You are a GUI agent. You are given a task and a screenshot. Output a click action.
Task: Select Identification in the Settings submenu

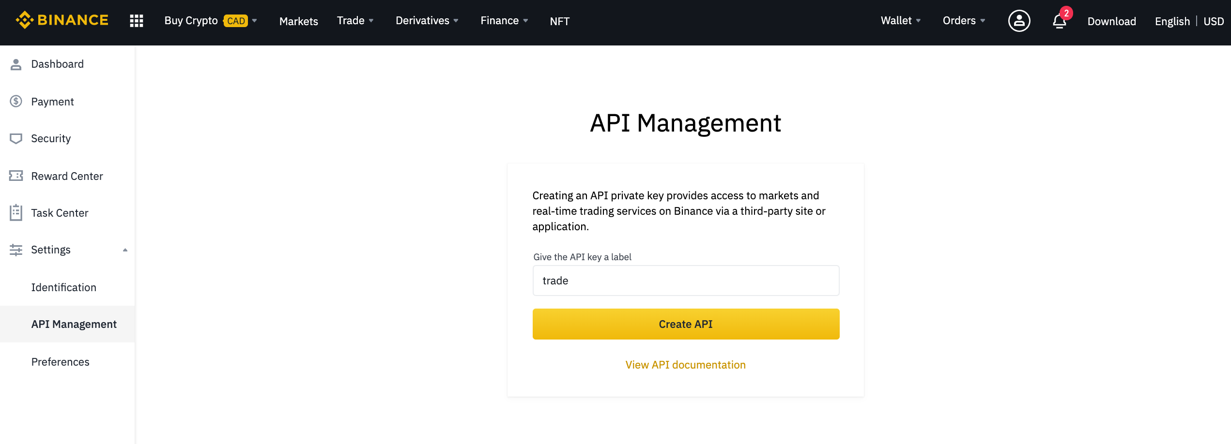click(x=64, y=287)
